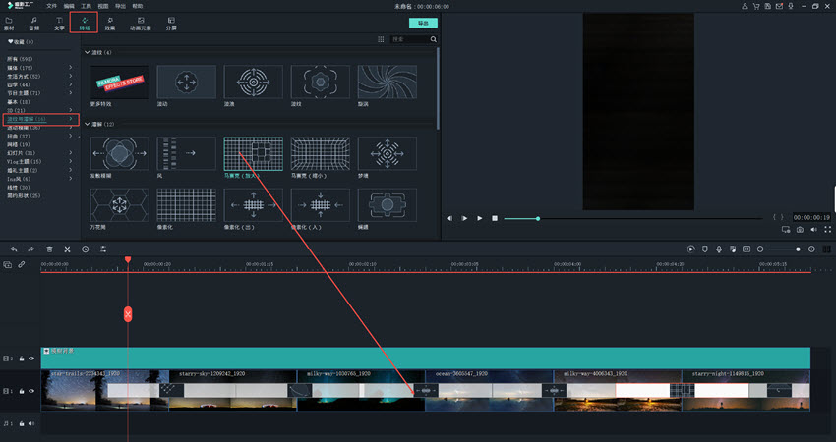Expand the 节日主题 (71) category arrow
The width and height of the screenshot is (836, 442).
pos(70,93)
